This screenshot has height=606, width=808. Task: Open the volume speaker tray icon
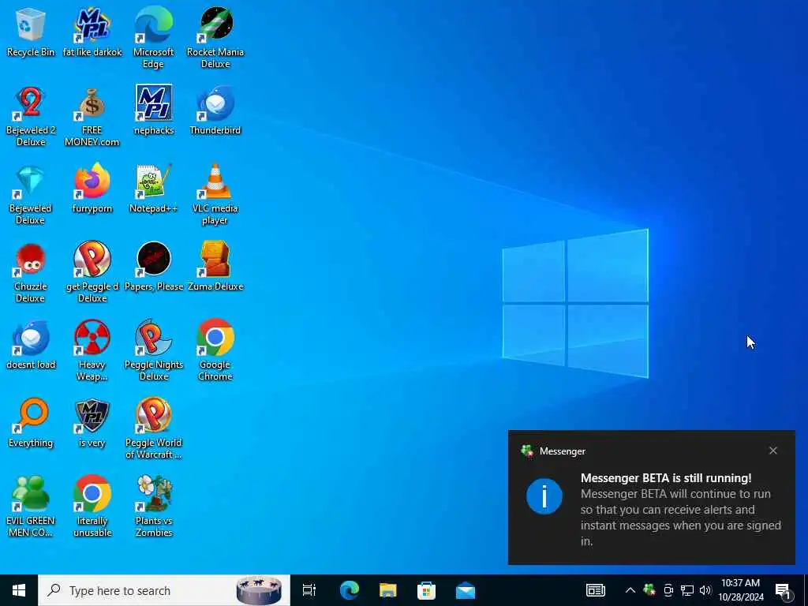click(705, 590)
